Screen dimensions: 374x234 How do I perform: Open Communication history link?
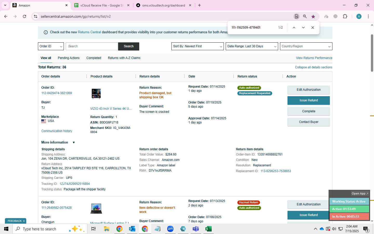click(57, 131)
